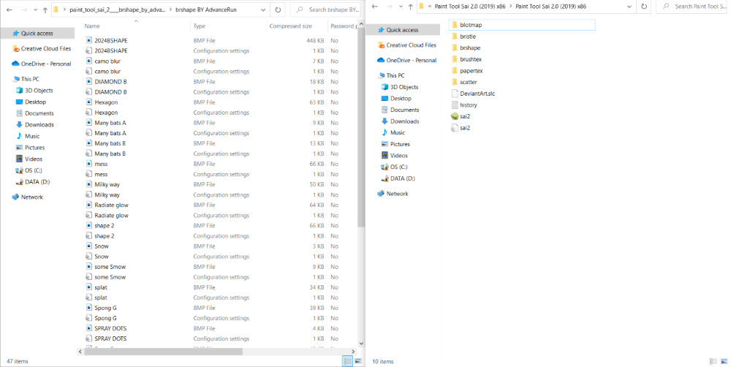Switch right window to large icons view

(724, 361)
